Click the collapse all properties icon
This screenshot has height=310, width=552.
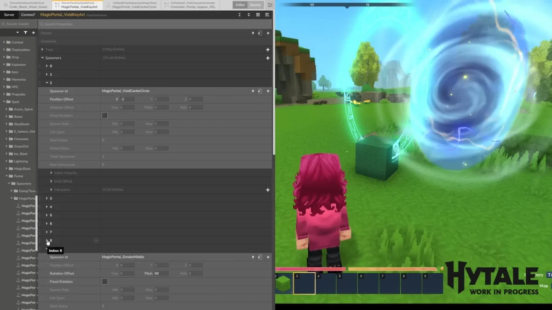coord(239,15)
